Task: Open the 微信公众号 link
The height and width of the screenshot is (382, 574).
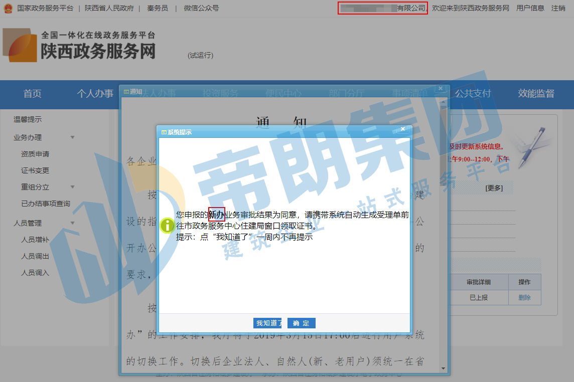Action: click(201, 8)
